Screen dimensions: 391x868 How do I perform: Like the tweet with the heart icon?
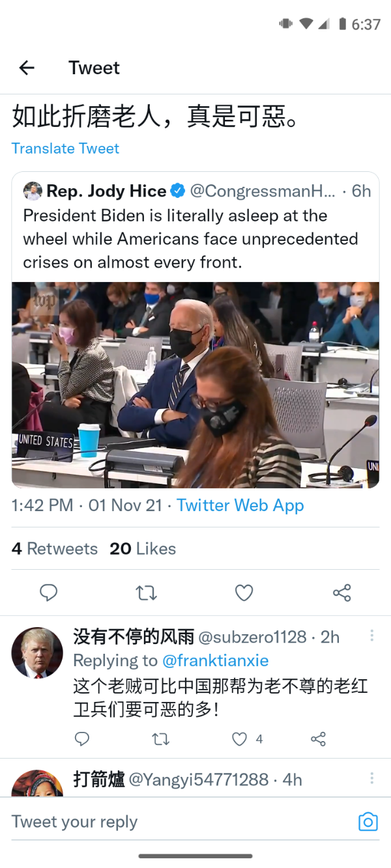(x=244, y=593)
